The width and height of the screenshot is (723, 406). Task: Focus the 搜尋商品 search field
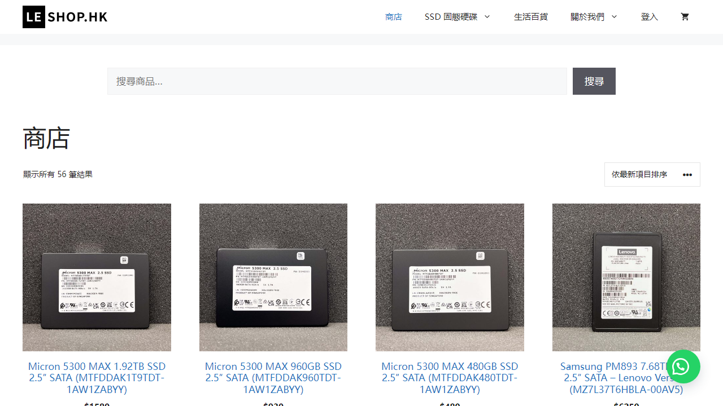[337, 81]
